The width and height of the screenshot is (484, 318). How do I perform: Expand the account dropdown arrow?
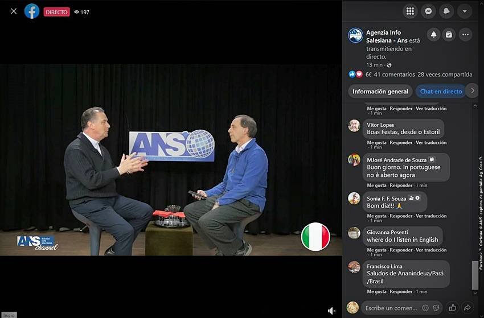(465, 11)
